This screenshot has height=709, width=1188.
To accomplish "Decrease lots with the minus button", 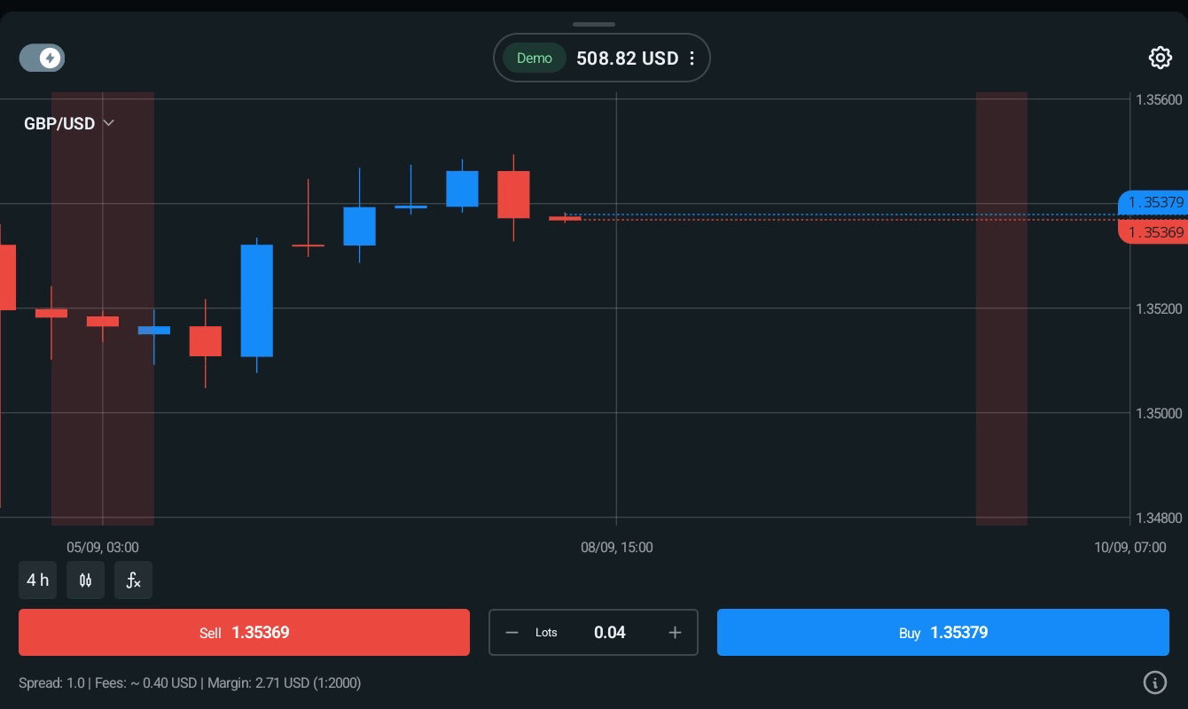I will click(512, 633).
